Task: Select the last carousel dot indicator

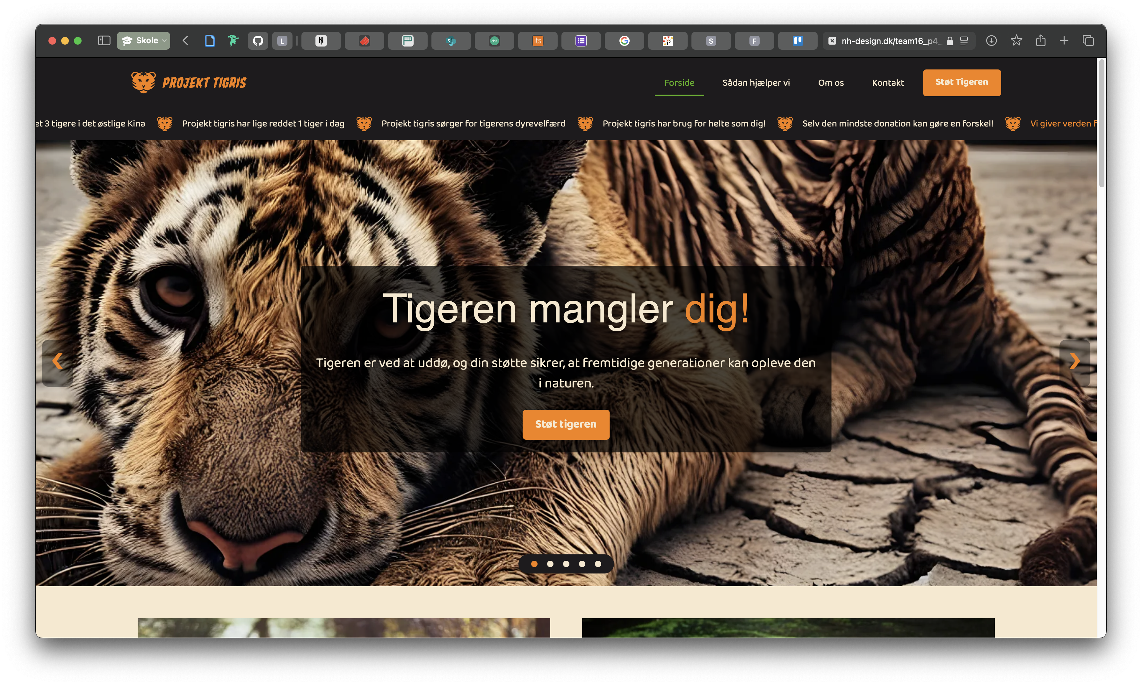Action: click(598, 564)
